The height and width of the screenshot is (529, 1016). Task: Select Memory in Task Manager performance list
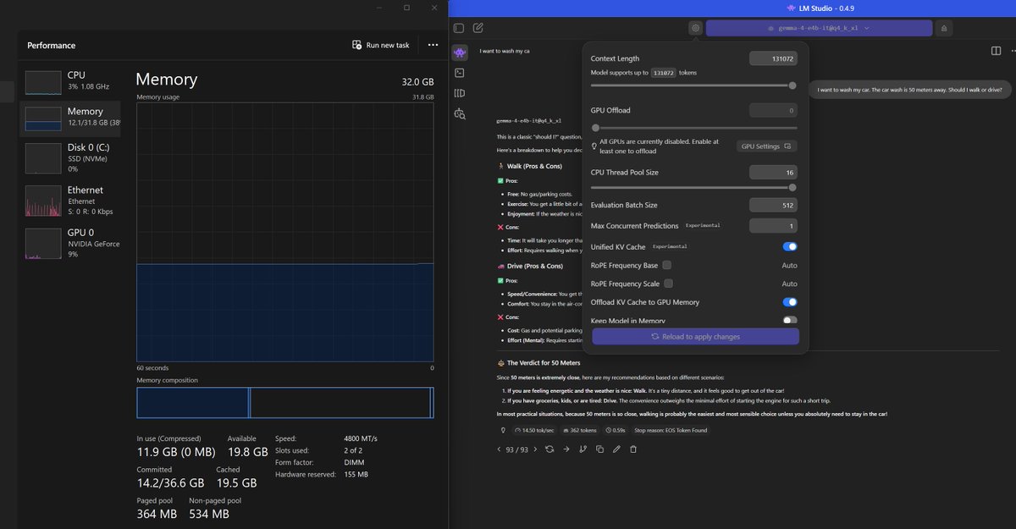[x=71, y=118]
